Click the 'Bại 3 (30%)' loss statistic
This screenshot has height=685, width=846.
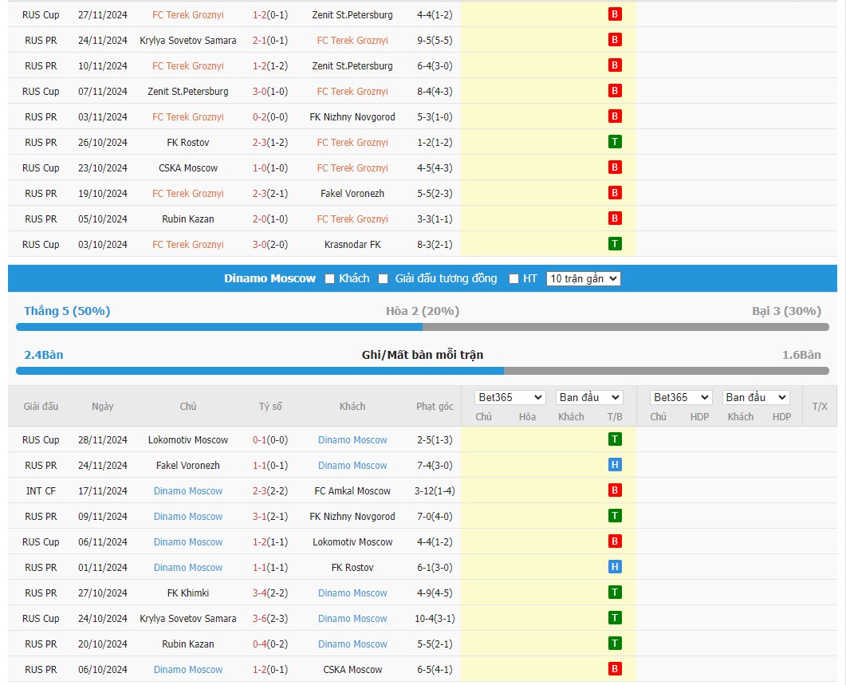(787, 311)
